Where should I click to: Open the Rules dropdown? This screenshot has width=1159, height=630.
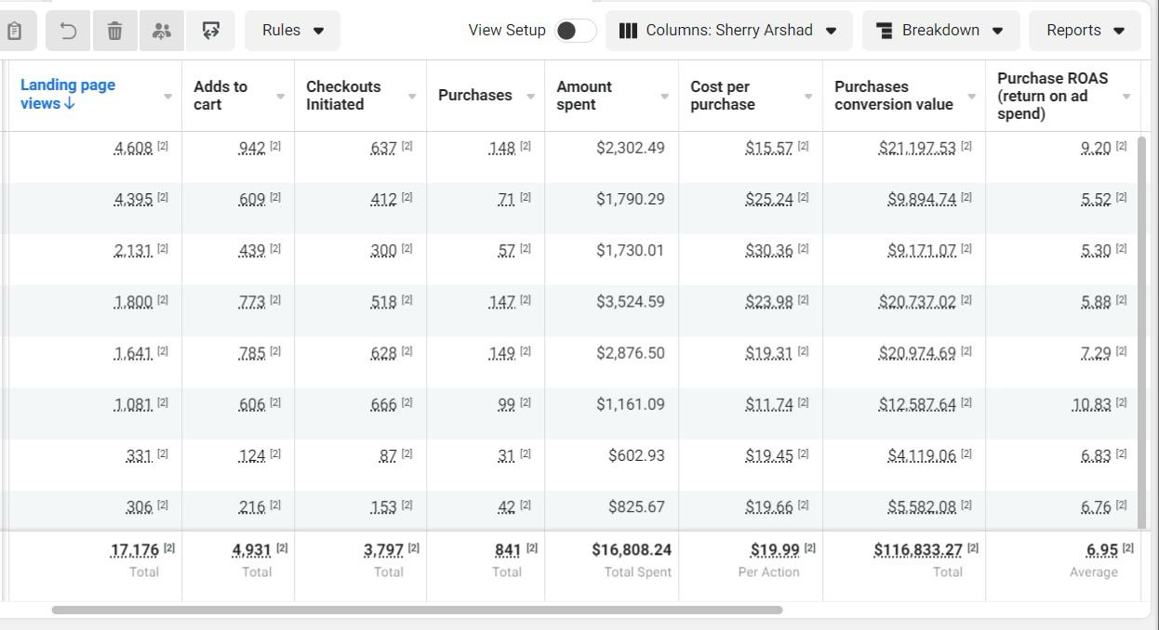292,31
